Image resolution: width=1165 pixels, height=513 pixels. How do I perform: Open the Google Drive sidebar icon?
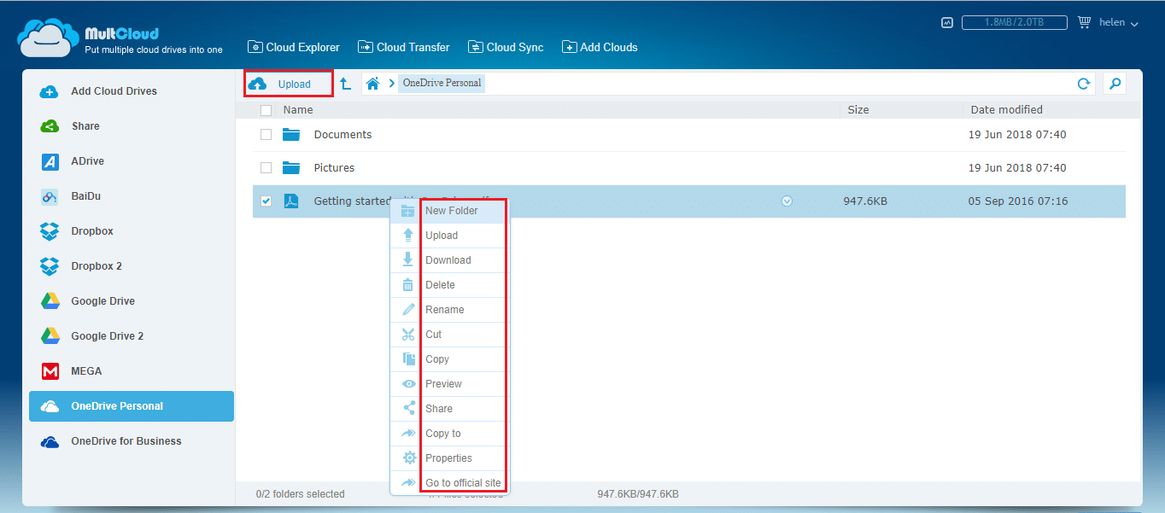[51, 300]
